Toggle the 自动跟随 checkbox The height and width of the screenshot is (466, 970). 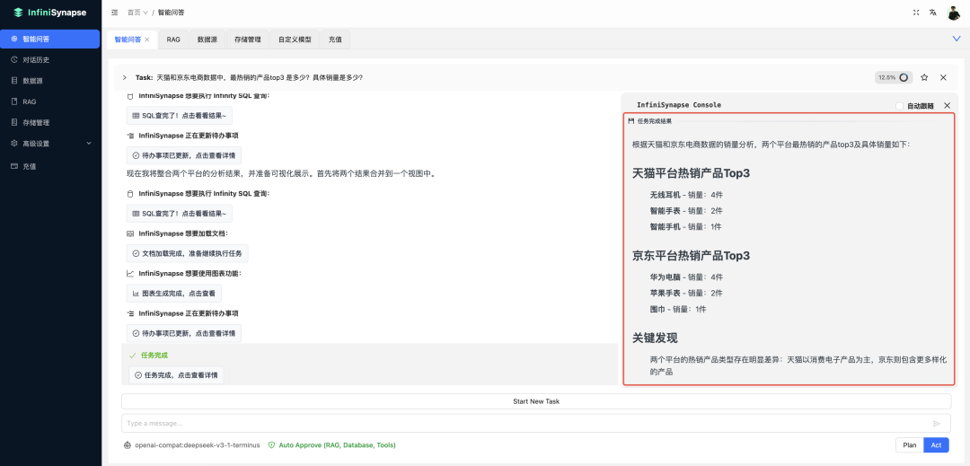point(899,106)
